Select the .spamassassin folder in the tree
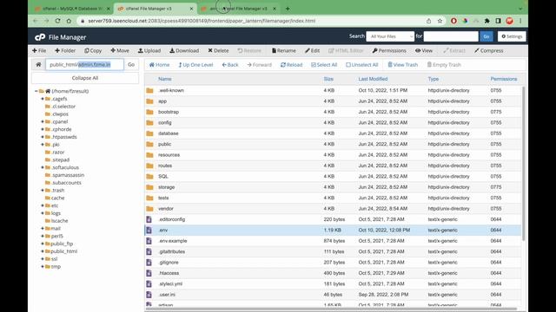This screenshot has width=556, height=312. pyautogui.click(x=68, y=175)
